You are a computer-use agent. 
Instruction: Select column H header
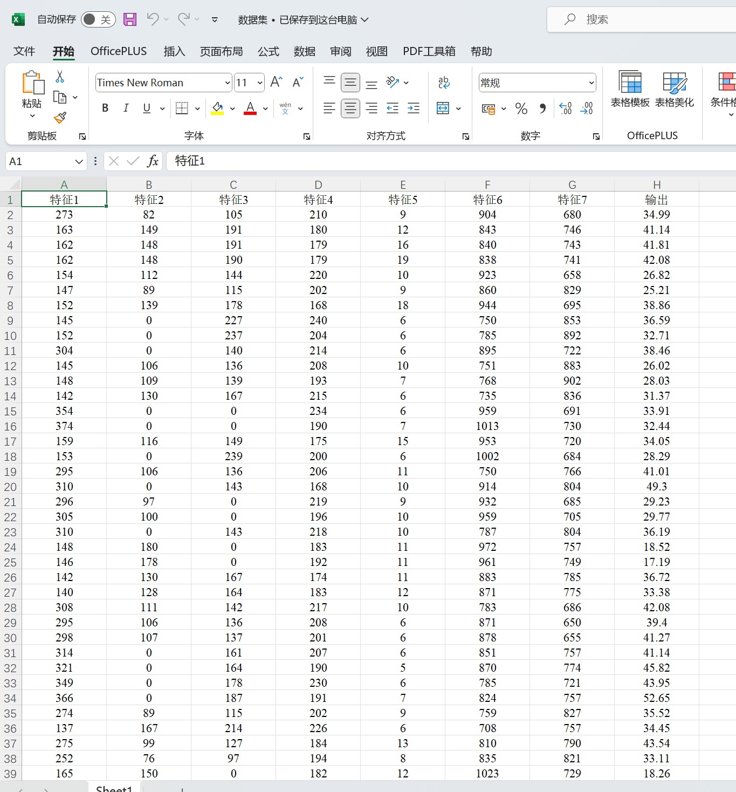[657, 185]
